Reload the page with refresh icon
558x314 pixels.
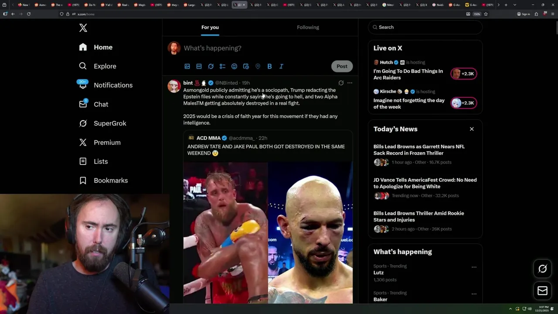pos(29,14)
